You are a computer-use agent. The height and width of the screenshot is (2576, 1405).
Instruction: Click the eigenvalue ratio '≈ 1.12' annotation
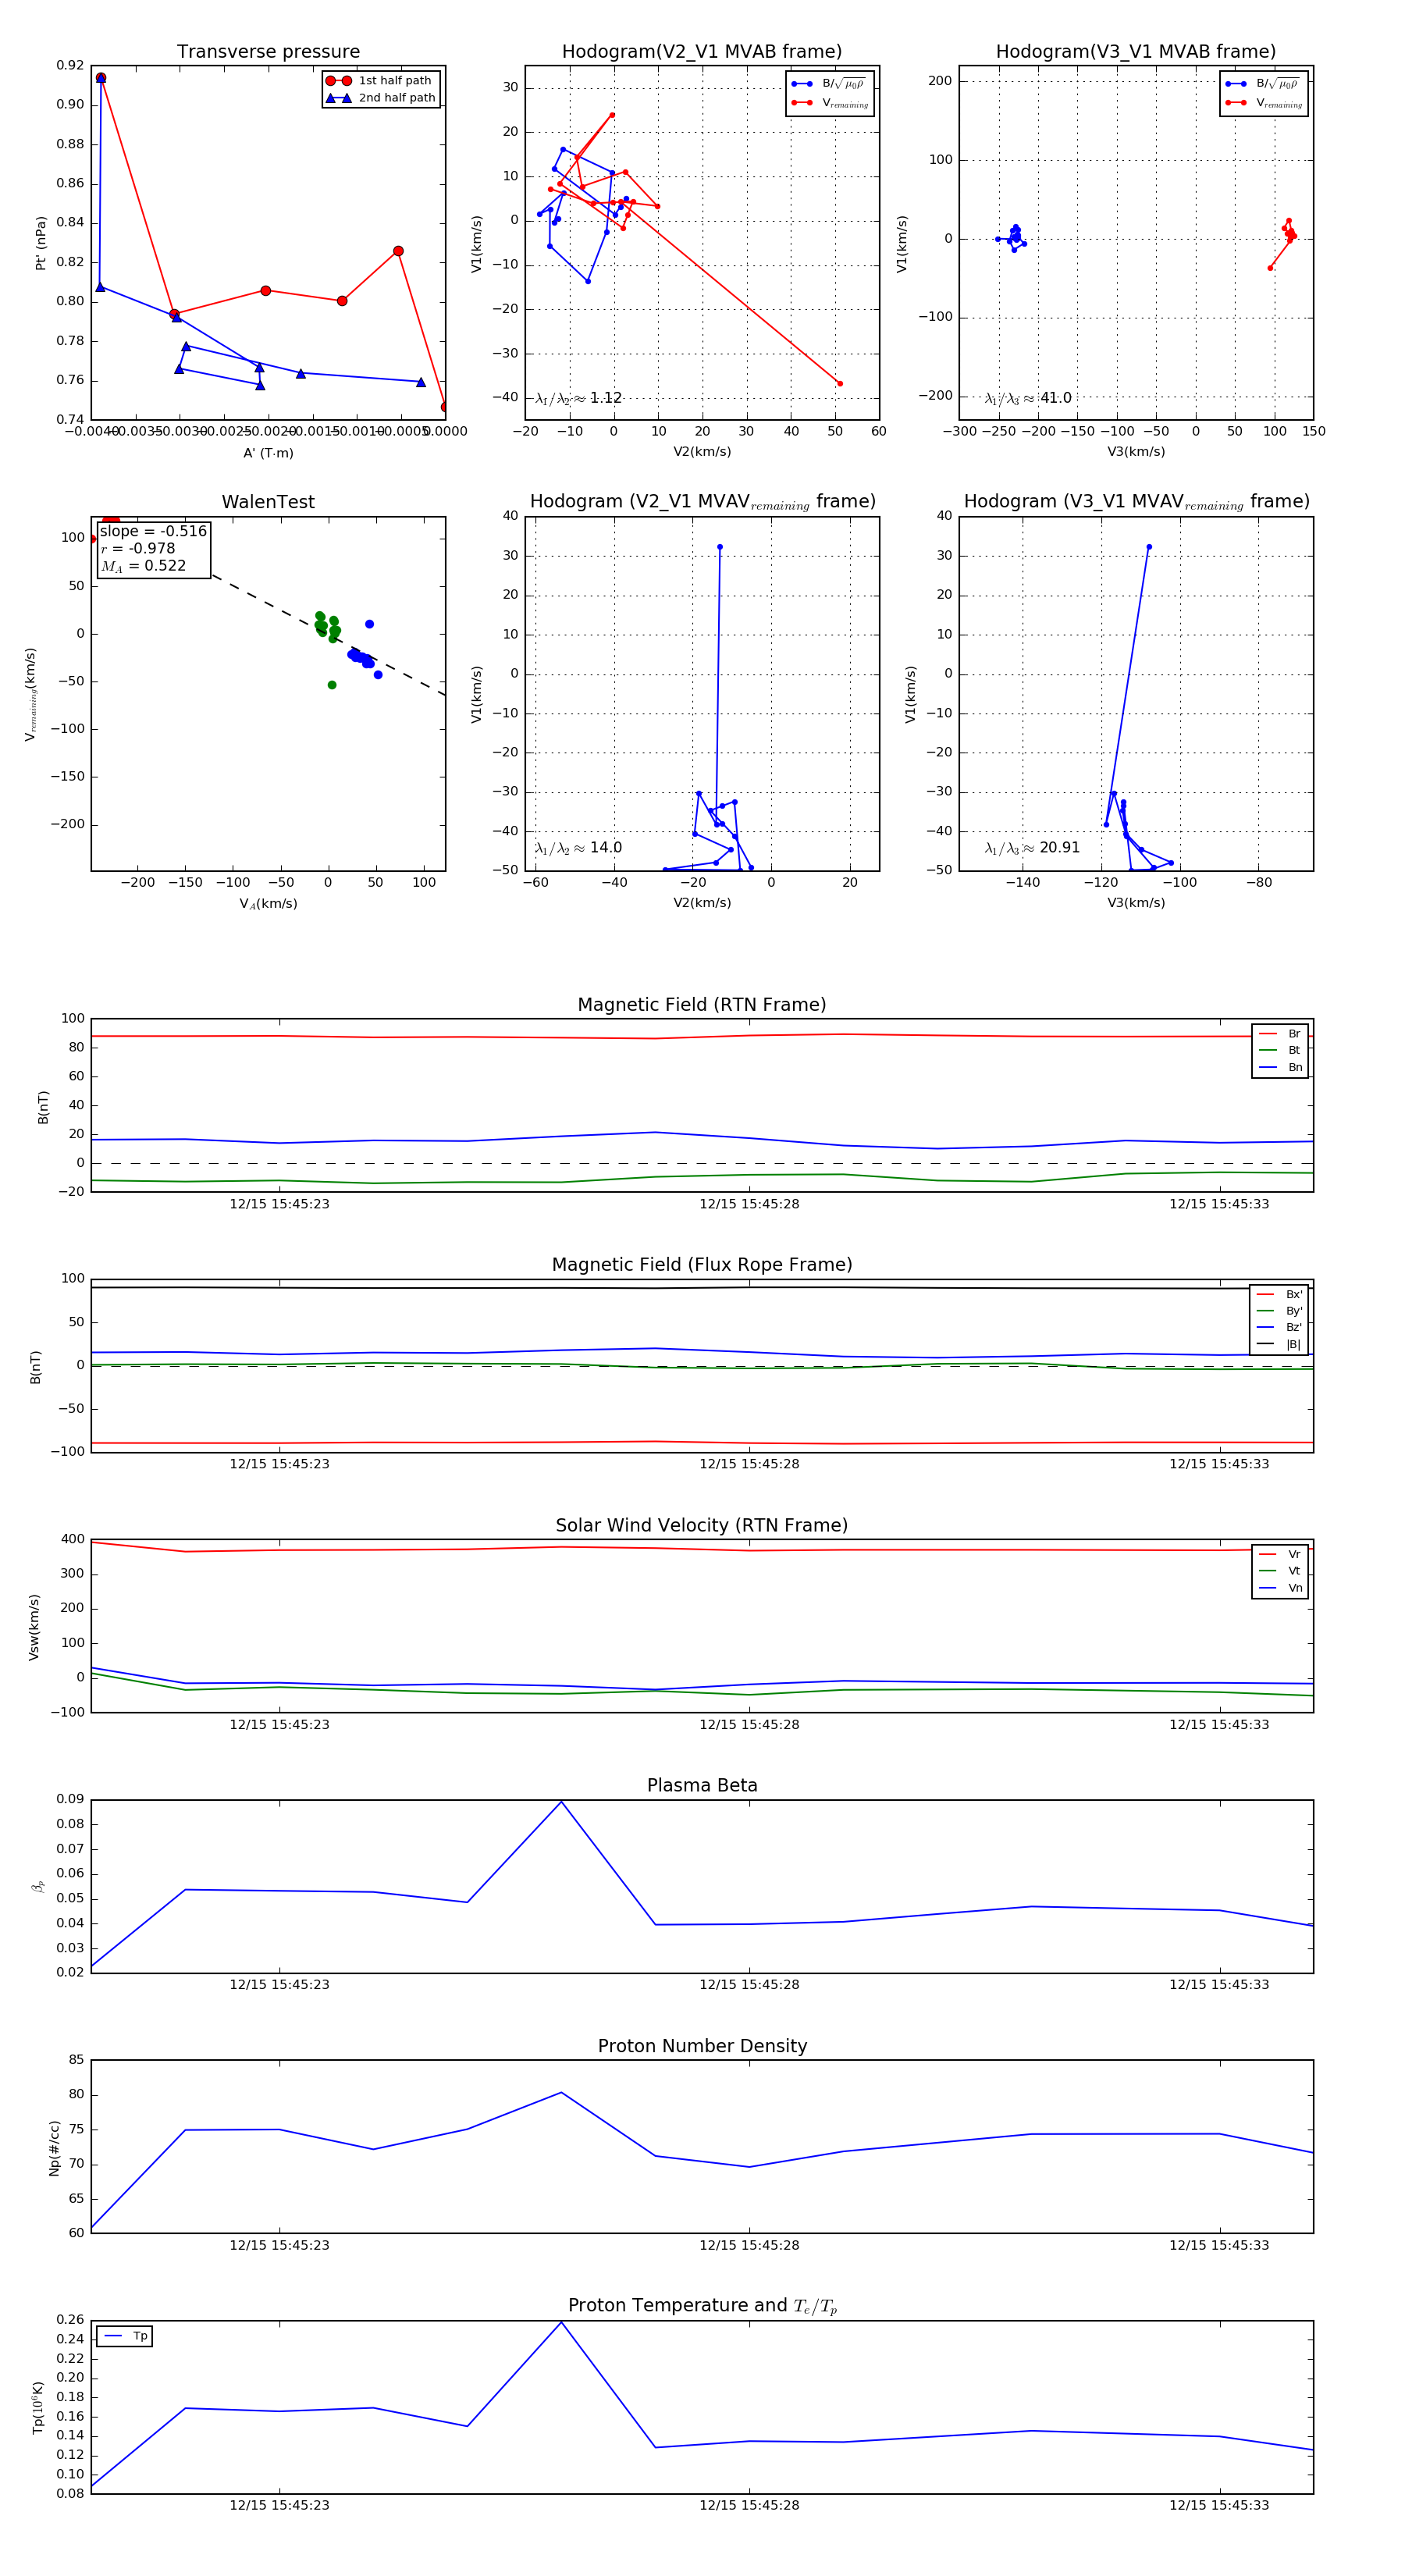point(579,398)
